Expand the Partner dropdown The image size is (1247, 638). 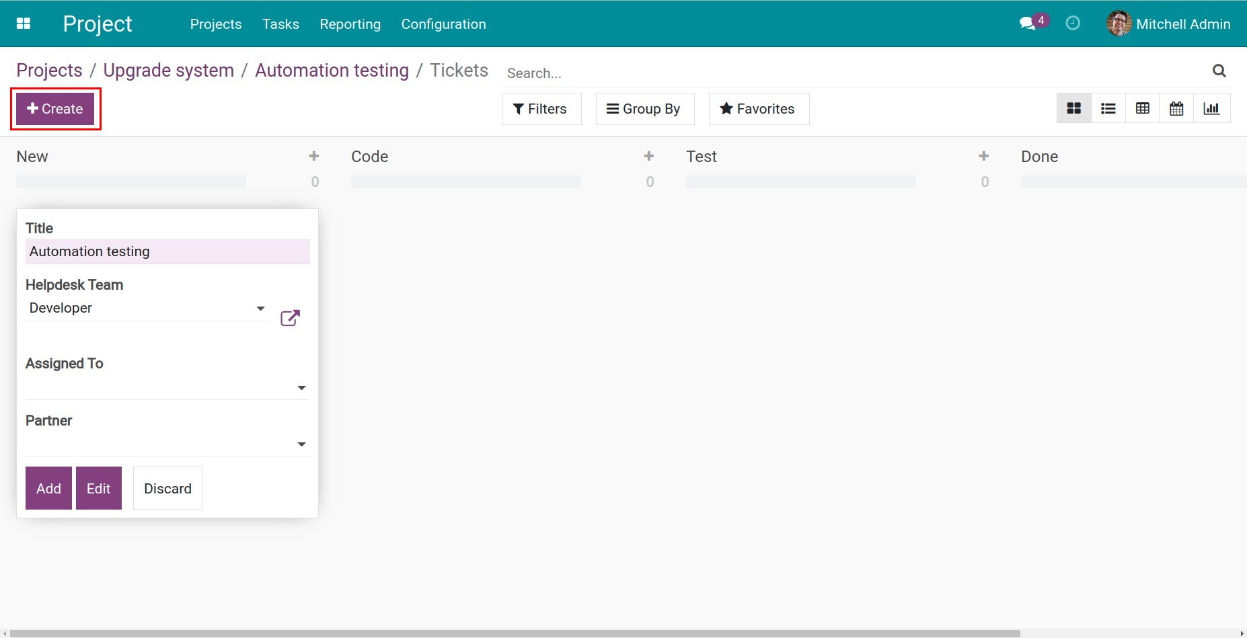tap(301, 444)
